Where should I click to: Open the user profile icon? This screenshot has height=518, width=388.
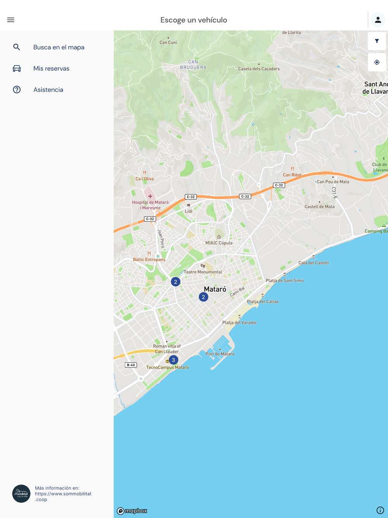coord(378,20)
